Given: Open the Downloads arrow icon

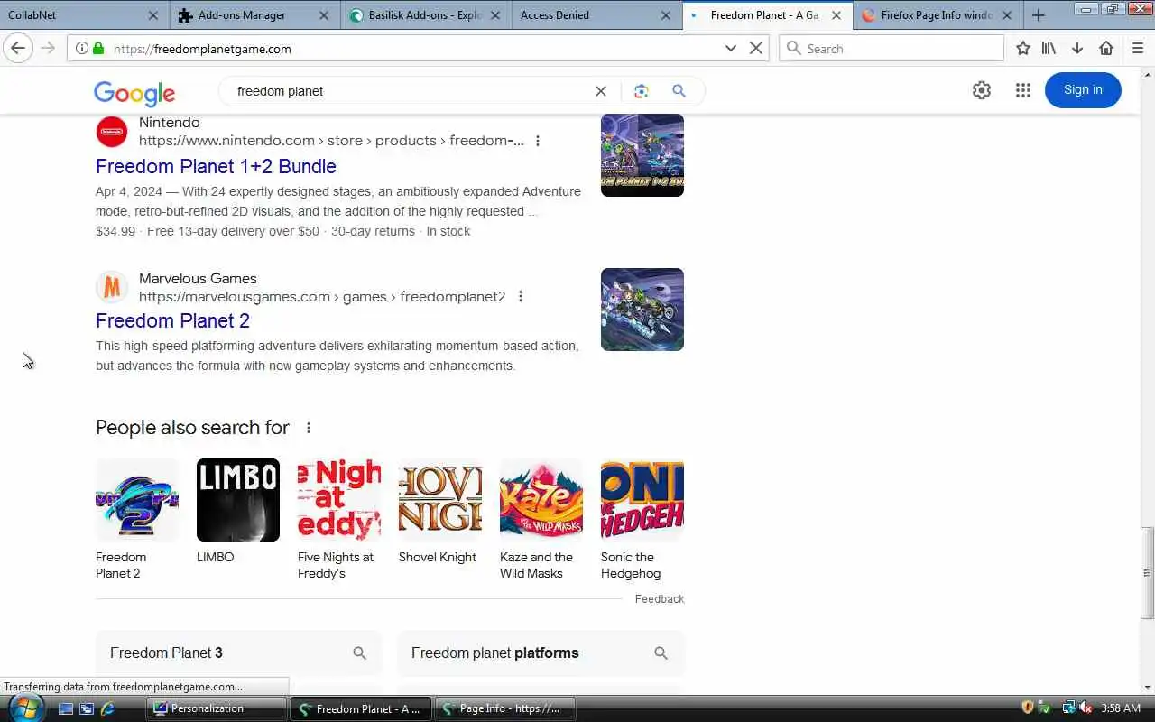Looking at the screenshot, I should [1077, 48].
